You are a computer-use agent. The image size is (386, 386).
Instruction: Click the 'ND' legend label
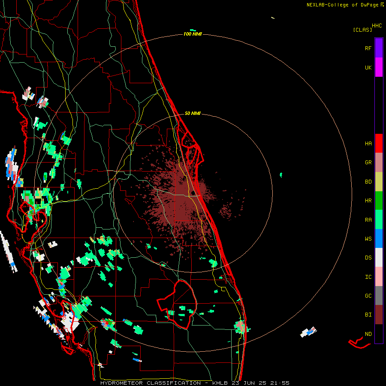(x=368, y=334)
